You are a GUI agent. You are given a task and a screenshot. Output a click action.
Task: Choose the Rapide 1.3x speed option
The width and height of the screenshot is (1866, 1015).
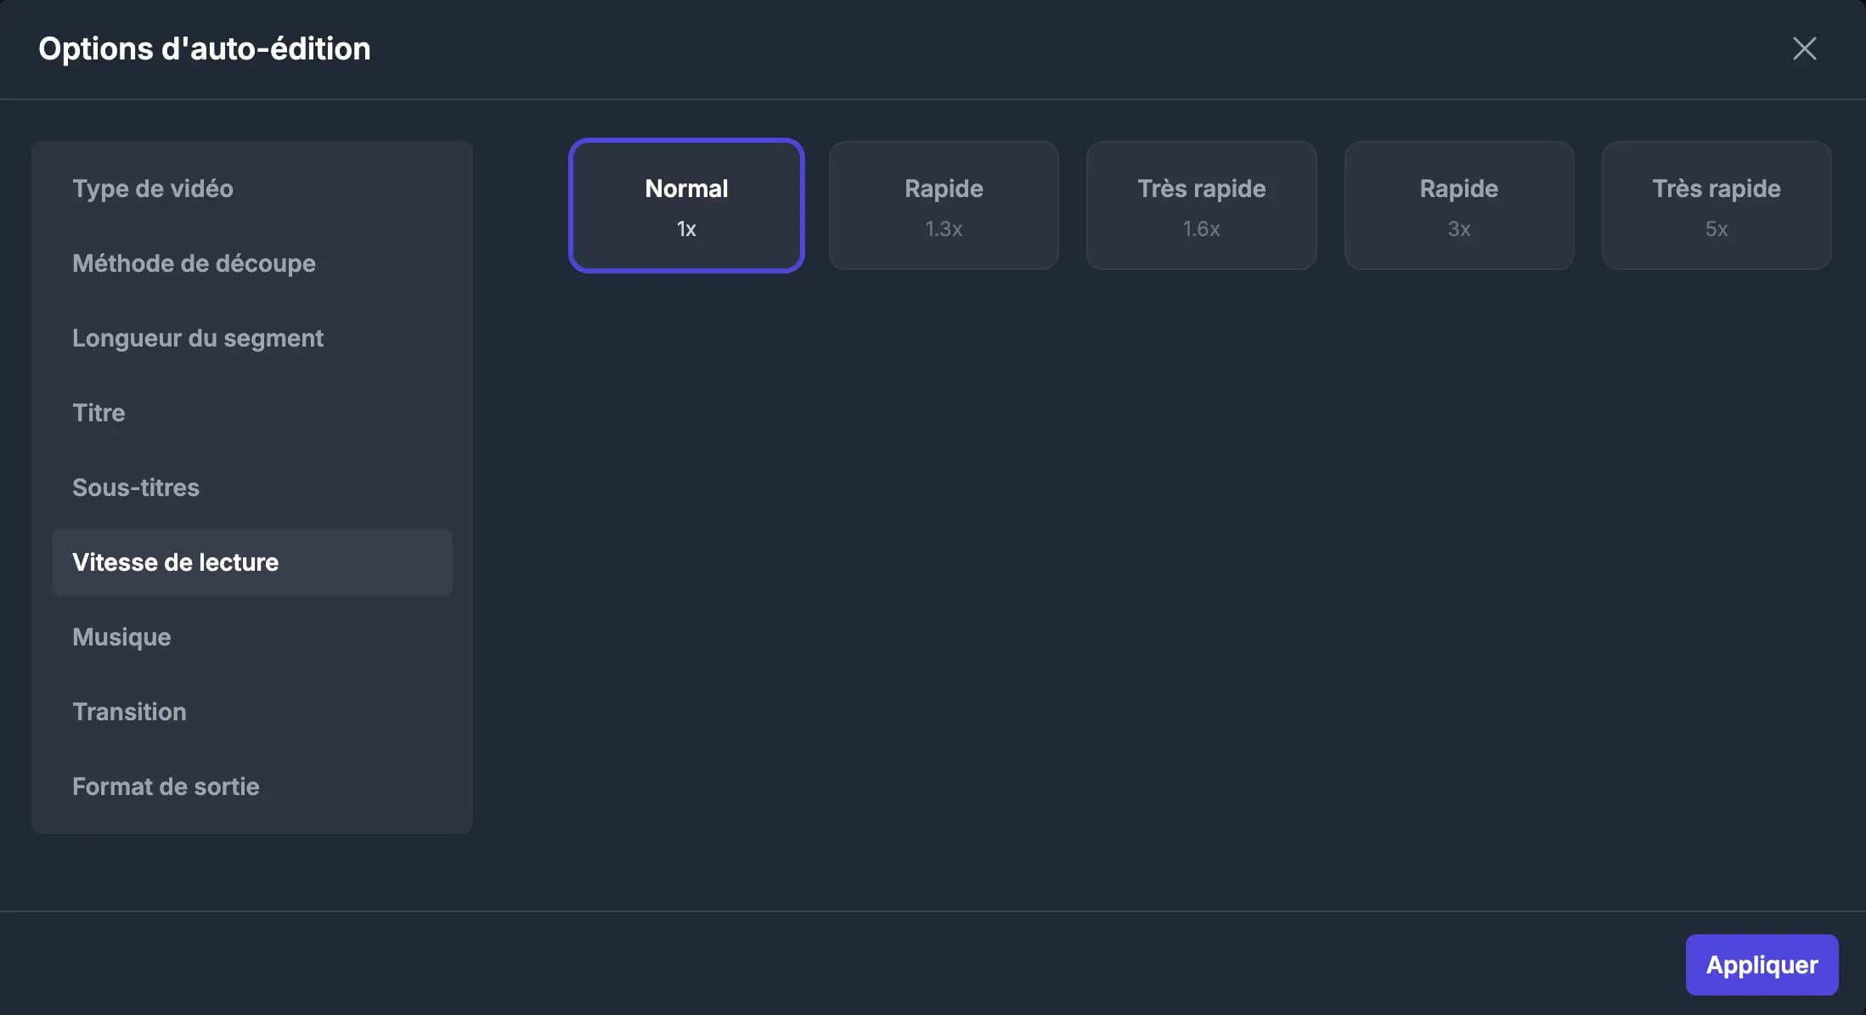(944, 205)
